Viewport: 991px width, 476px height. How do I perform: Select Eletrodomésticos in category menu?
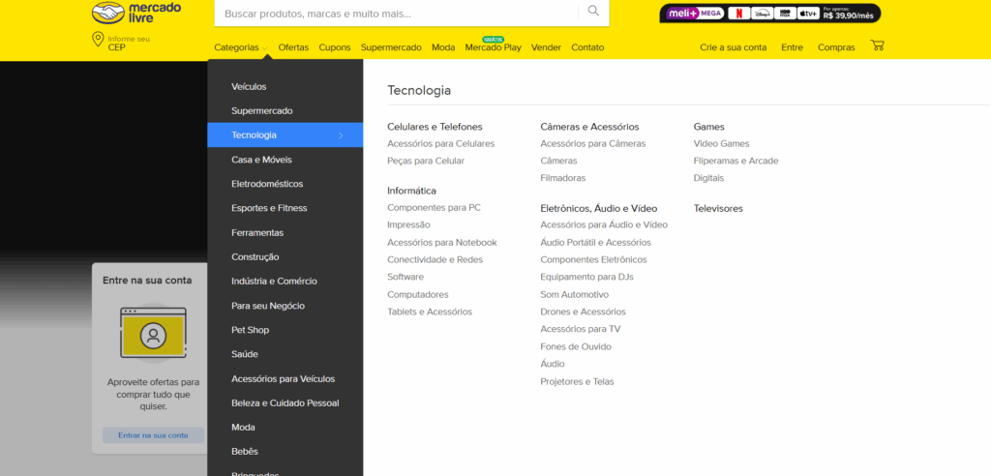267,184
